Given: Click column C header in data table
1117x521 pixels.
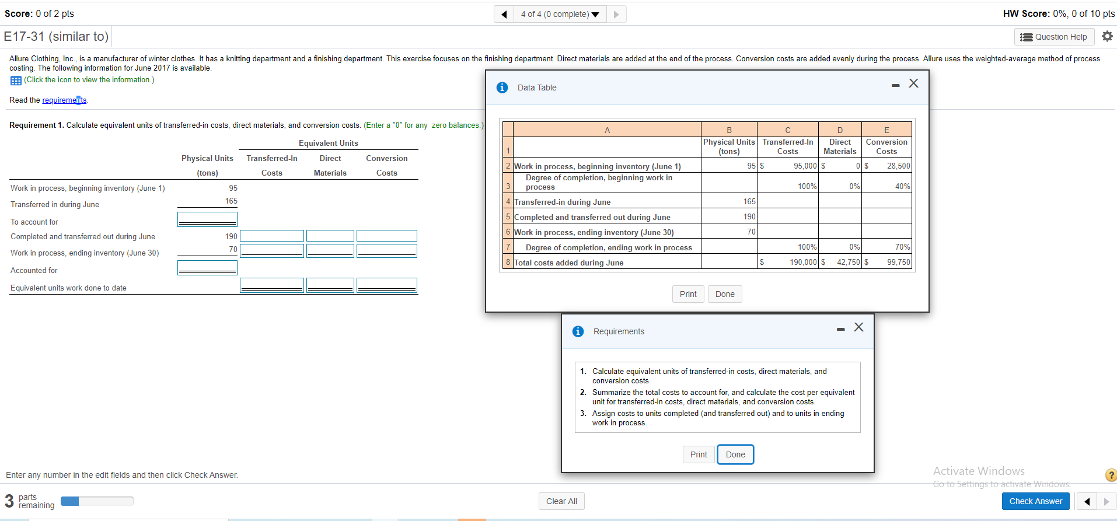Looking at the screenshot, I should coord(787,130).
